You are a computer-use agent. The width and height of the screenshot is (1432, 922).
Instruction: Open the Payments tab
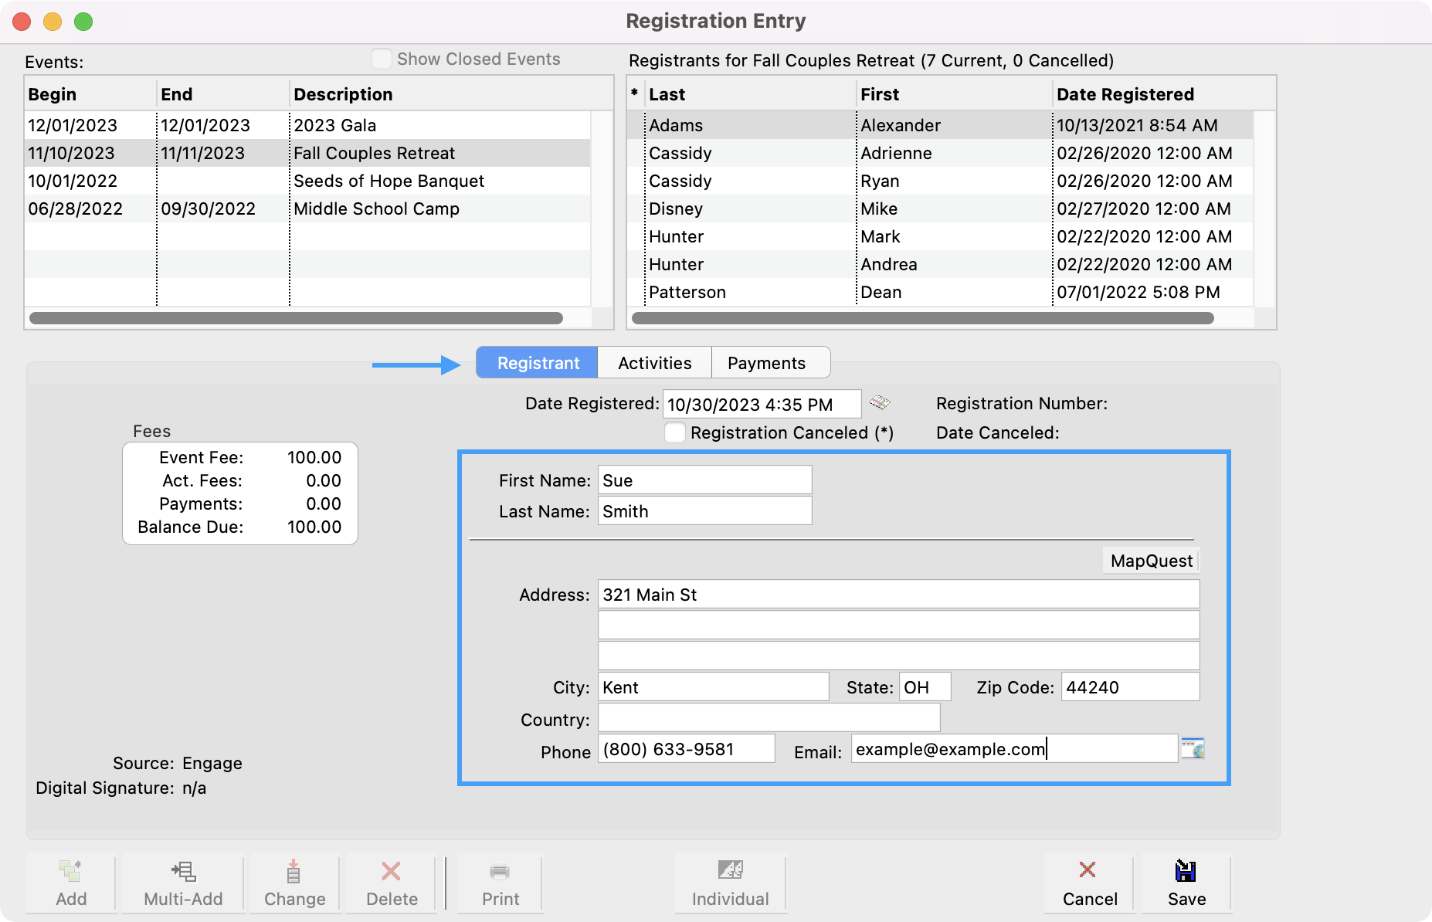click(x=766, y=363)
